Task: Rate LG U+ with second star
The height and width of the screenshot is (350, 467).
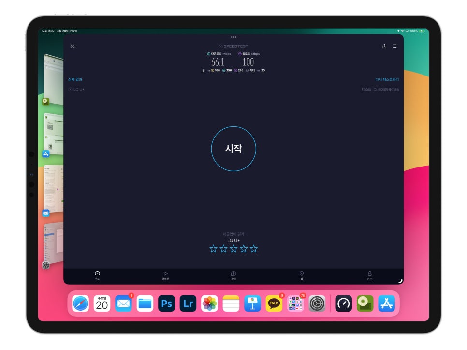Action: point(223,249)
